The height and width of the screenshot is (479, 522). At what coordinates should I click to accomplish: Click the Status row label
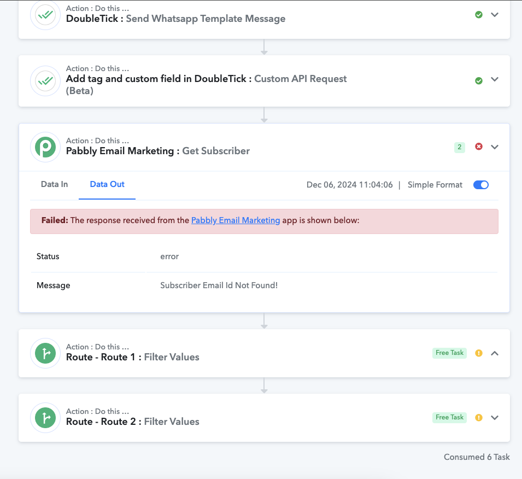pyautogui.click(x=48, y=256)
